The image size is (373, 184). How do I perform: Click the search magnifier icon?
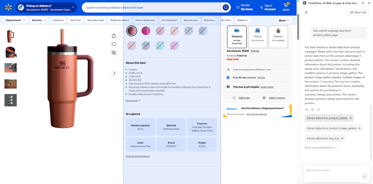pyautogui.click(x=226, y=7)
